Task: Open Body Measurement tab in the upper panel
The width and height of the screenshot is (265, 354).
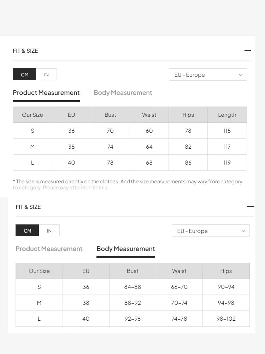Action: click(123, 93)
